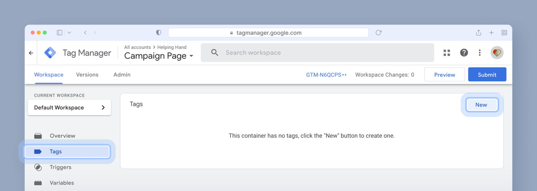This screenshot has height=191, width=537.
Task: Reload the page with the refresh icon
Action: [x=378, y=33]
